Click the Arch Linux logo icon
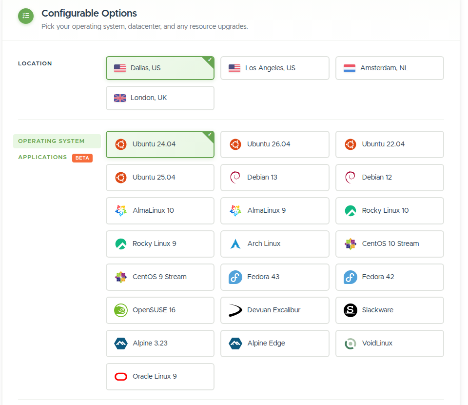This screenshot has width=468, height=405. pos(235,243)
